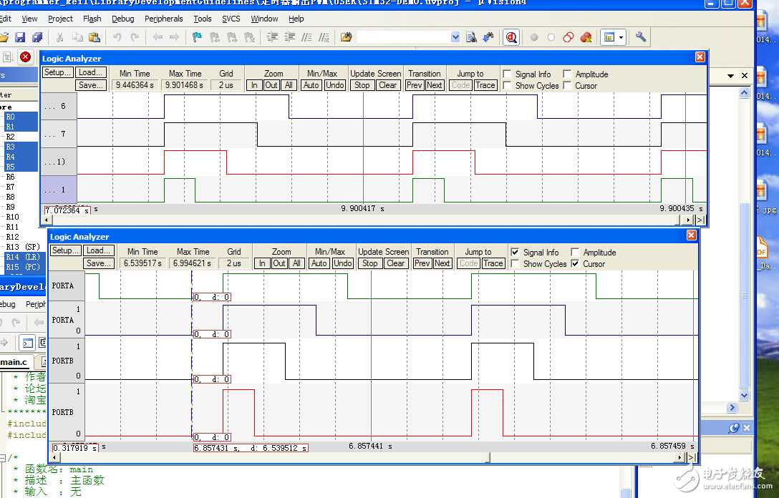Open the View menu
Screen dimensions: 779x498
(29, 19)
